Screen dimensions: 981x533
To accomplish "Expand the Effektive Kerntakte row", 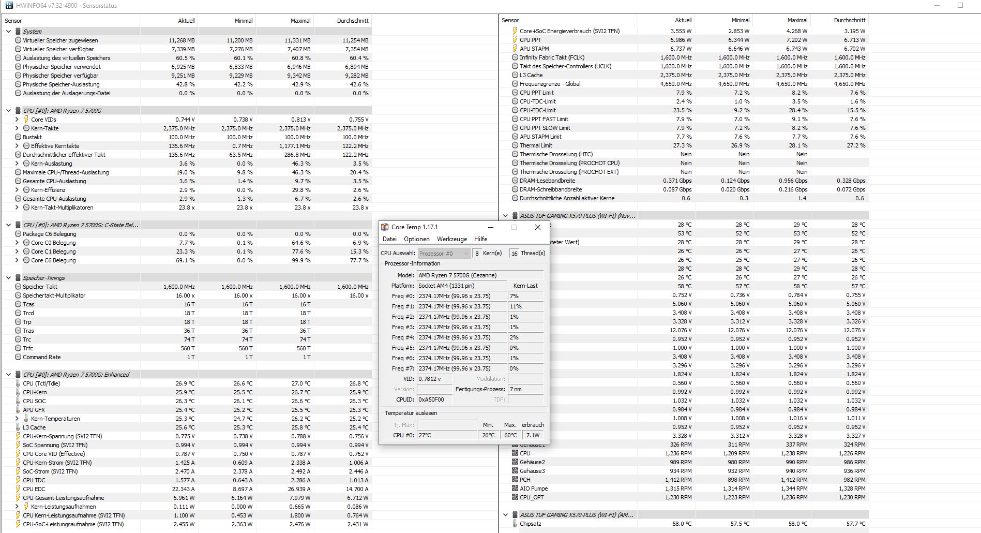I will [x=17, y=146].
